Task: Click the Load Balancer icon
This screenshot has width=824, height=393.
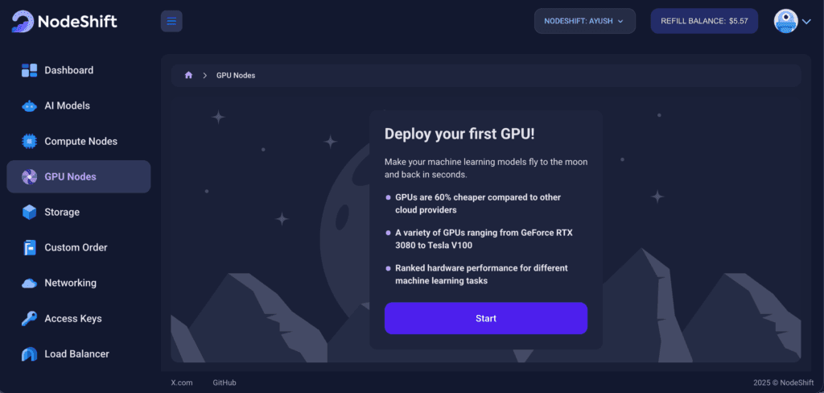Action: tap(29, 354)
